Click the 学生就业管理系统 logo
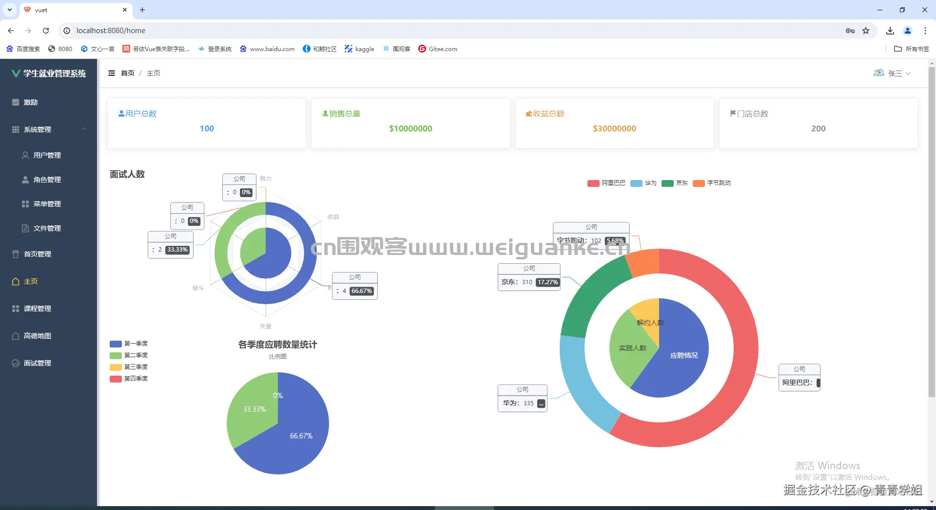Screen dimensions: 936x510 pyautogui.click(x=49, y=73)
